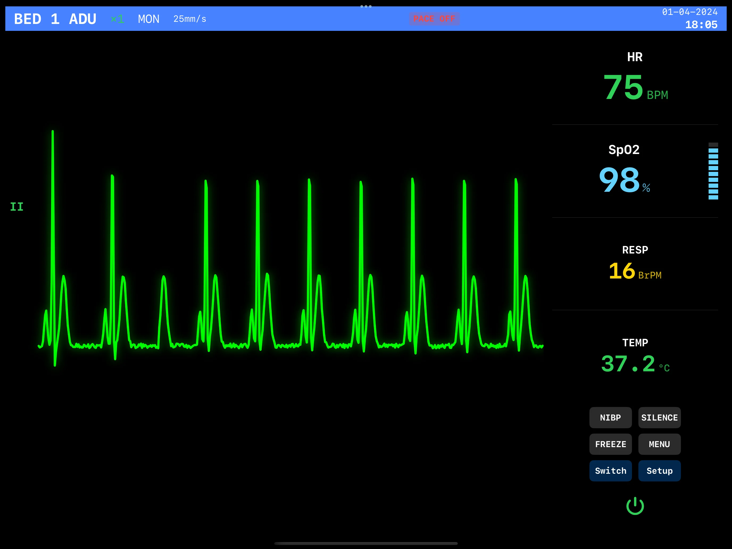Freeze the ECG waveform with FREEZE
This screenshot has height=549, width=732.
[x=610, y=444]
